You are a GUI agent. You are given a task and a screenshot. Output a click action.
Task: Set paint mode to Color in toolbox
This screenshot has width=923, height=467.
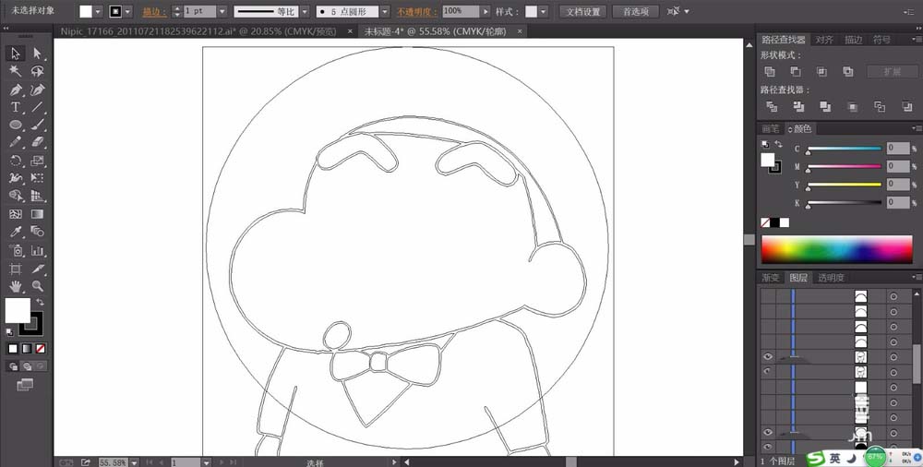(x=13, y=349)
